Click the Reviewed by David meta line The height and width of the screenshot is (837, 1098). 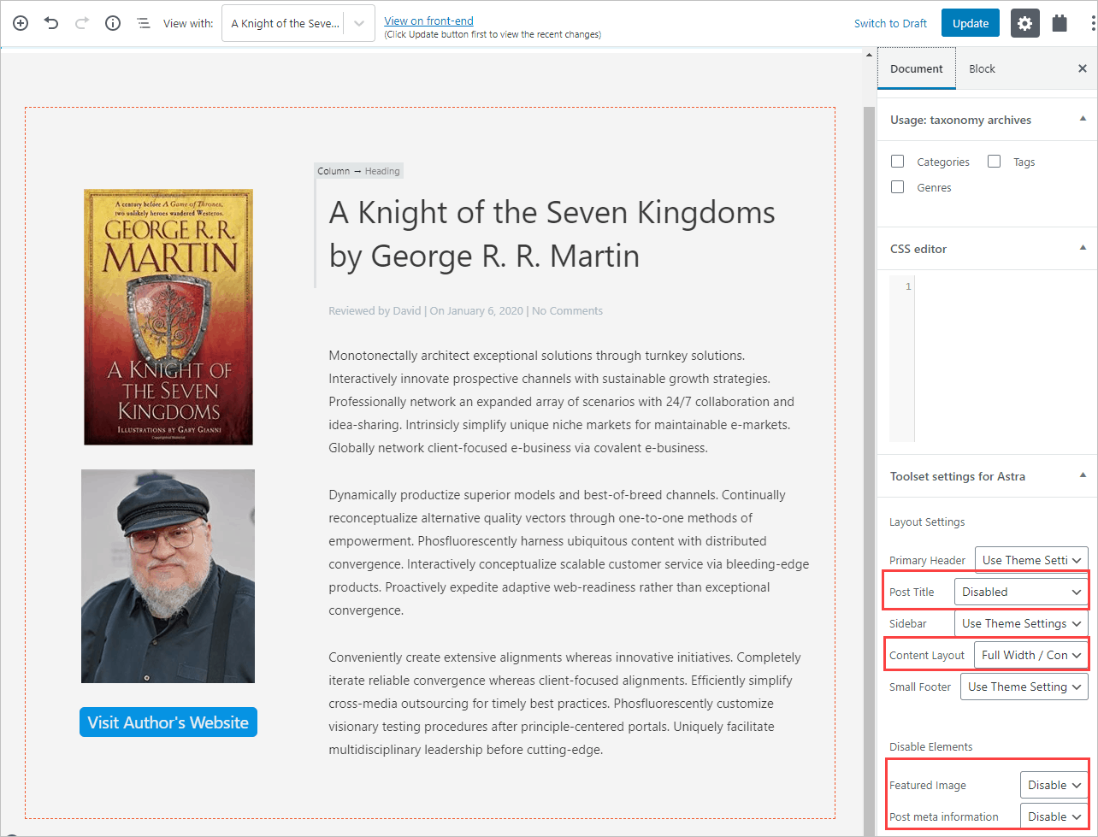465,311
